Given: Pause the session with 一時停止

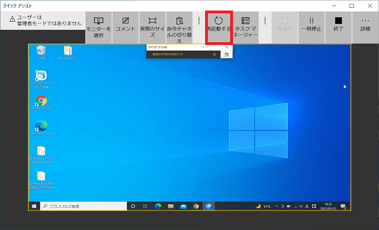Looking at the screenshot, I should (312, 27).
